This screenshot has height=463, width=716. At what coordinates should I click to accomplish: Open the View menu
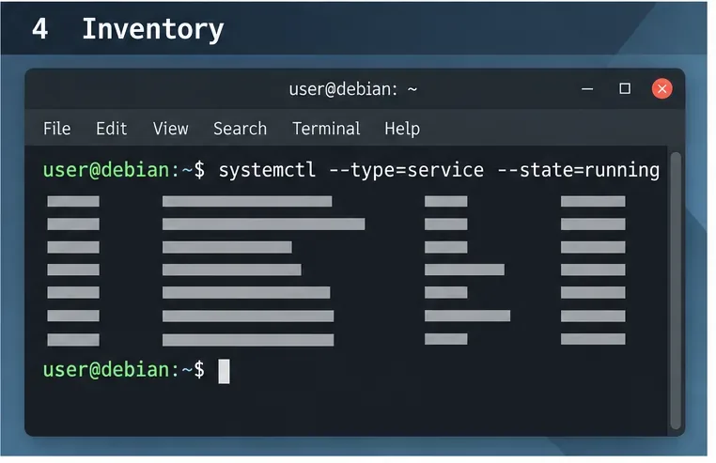170,129
